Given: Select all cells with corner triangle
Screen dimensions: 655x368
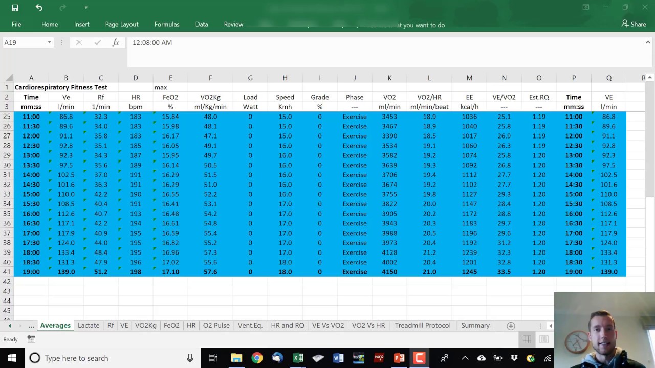Looking at the screenshot, I should (x=9, y=78).
